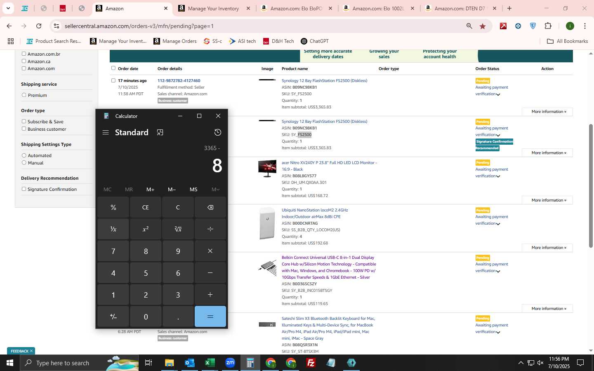Click the bookmark star icon
This screenshot has width=594, height=371.
tap(483, 26)
